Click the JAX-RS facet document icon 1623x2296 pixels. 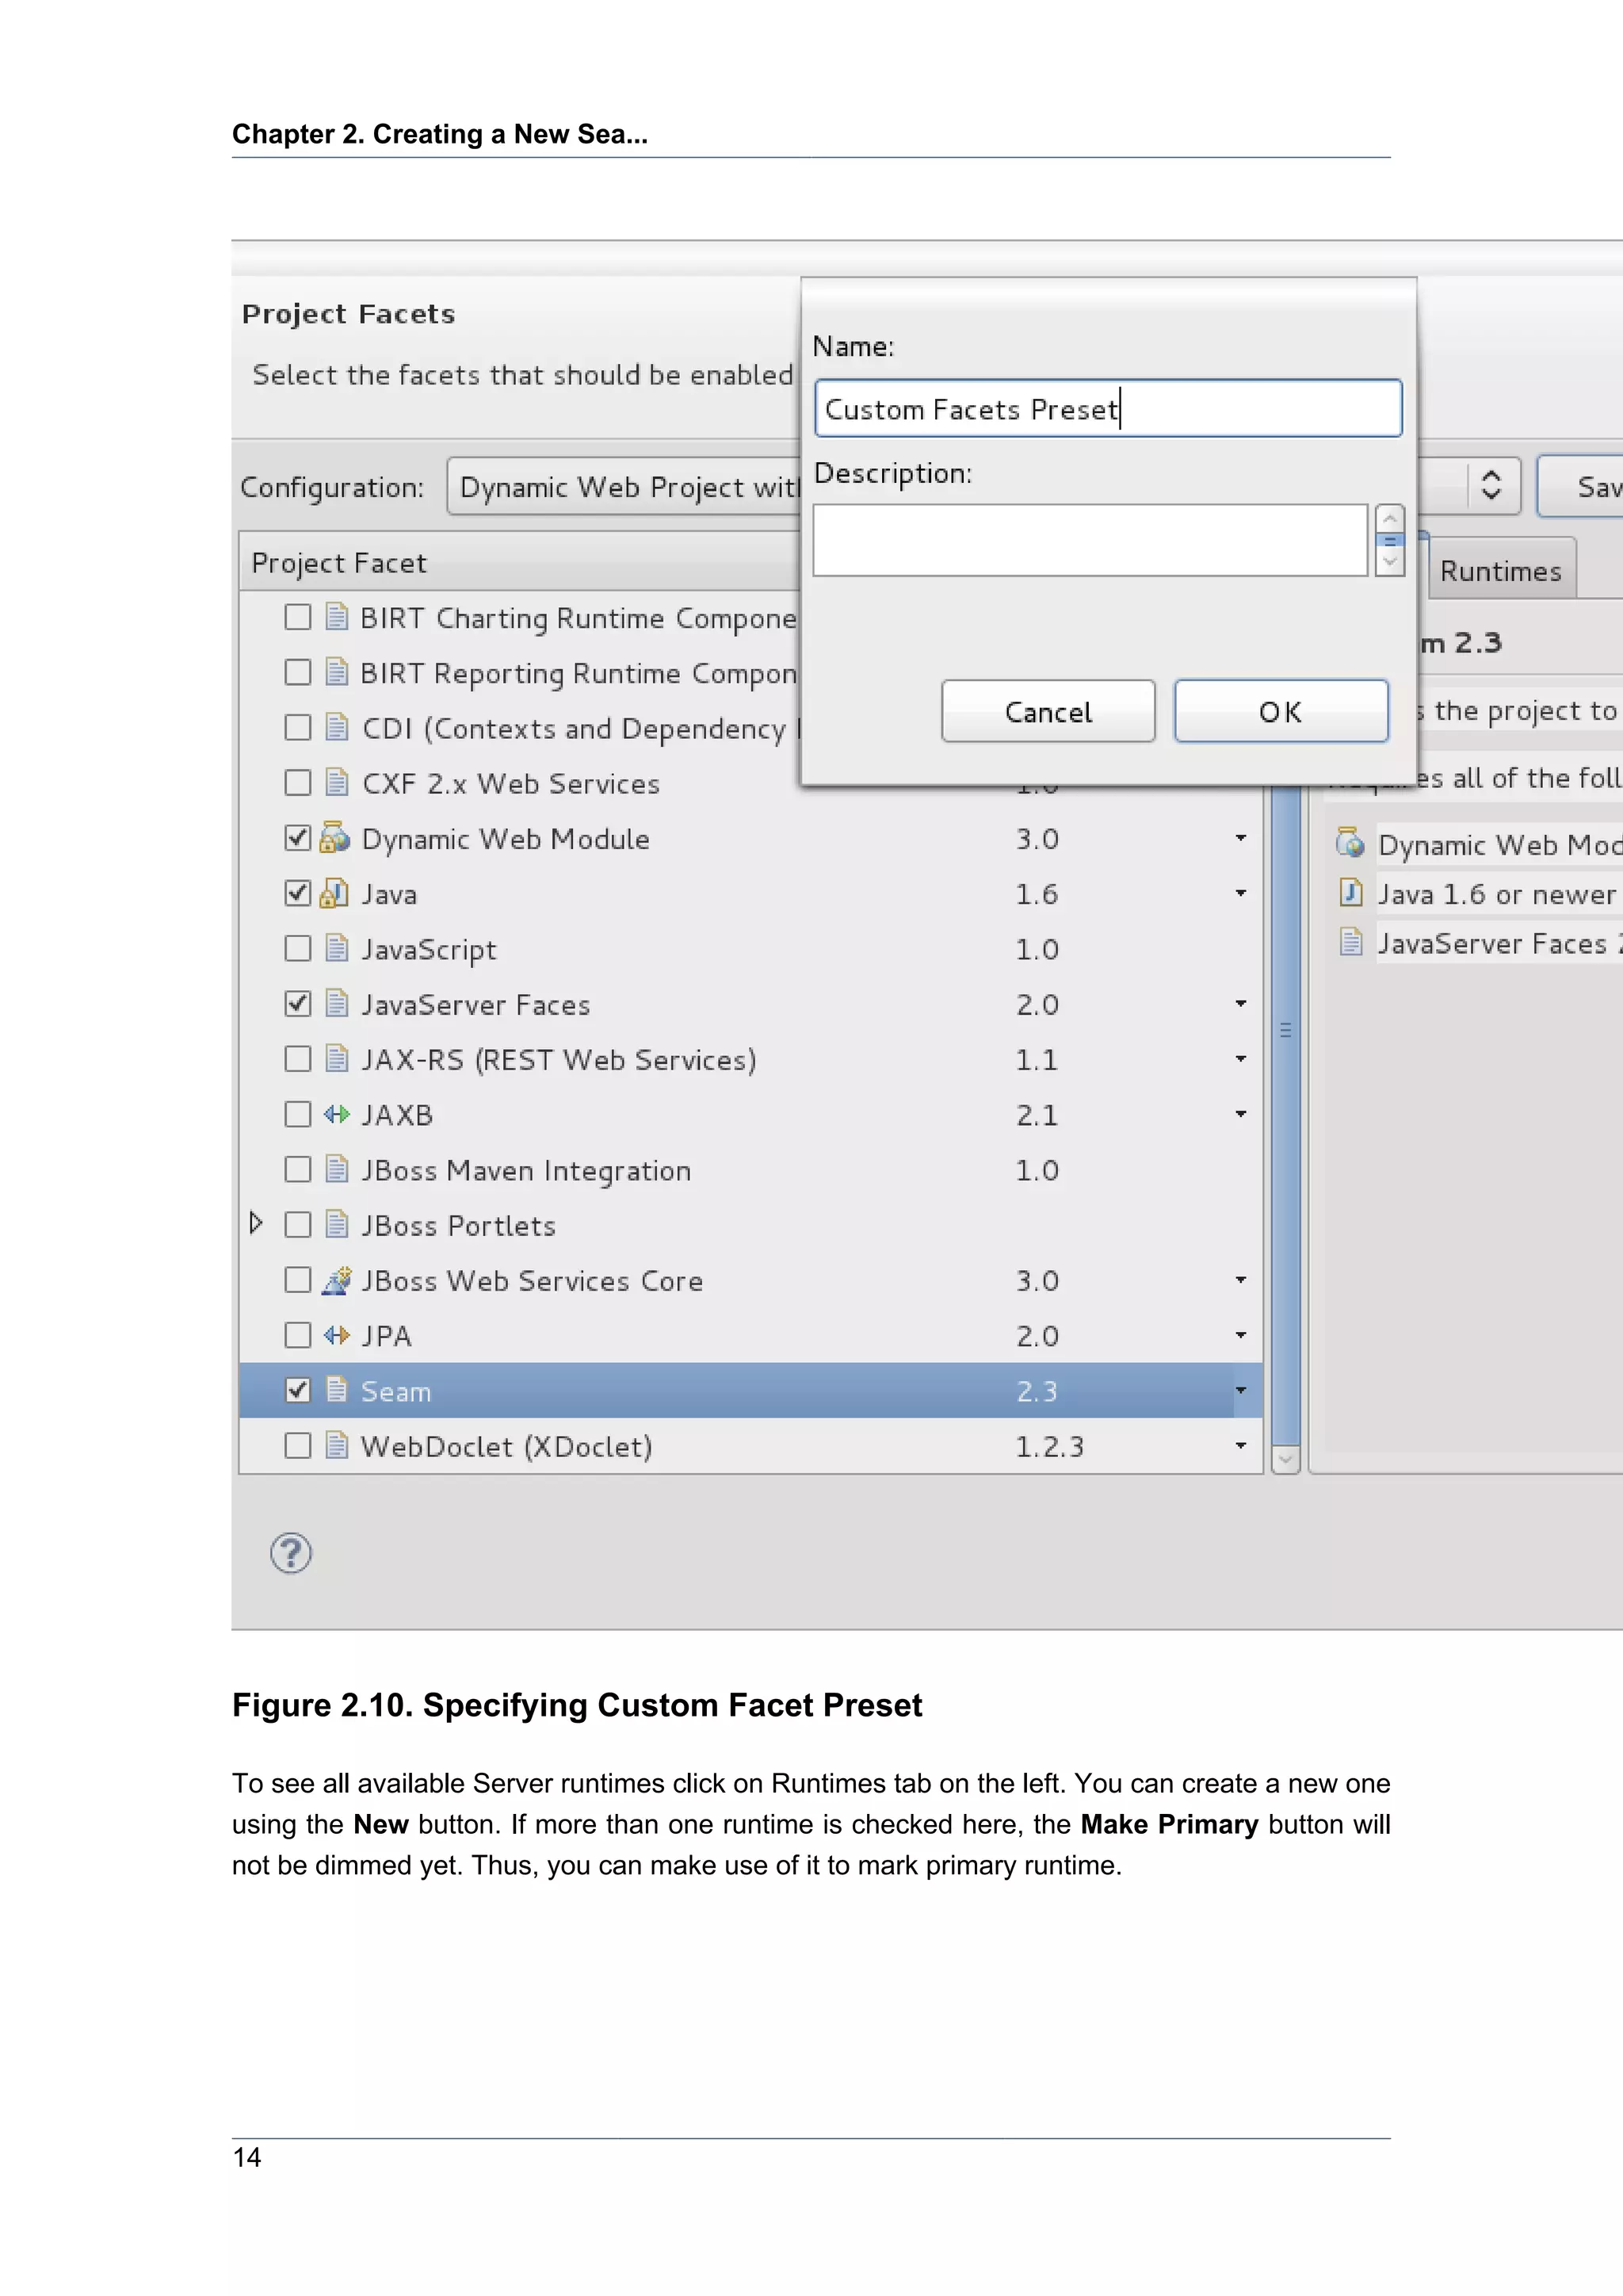(337, 1058)
